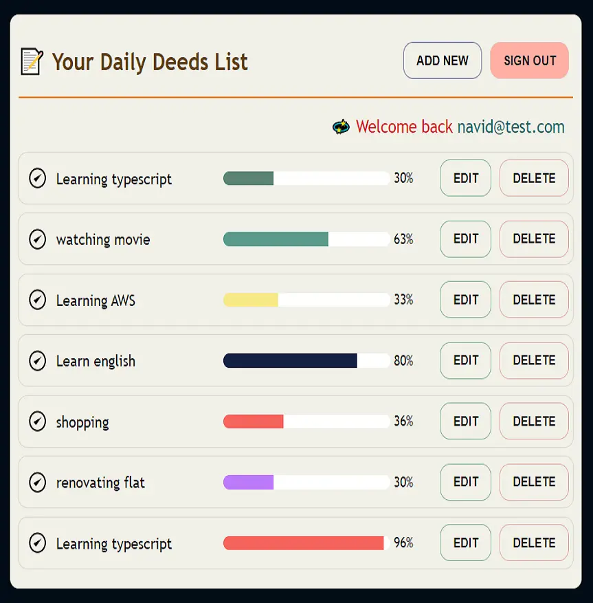This screenshot has width=593, height=603.
Task: Click the check icon beside Learning AWS
Action: (38, 300)
